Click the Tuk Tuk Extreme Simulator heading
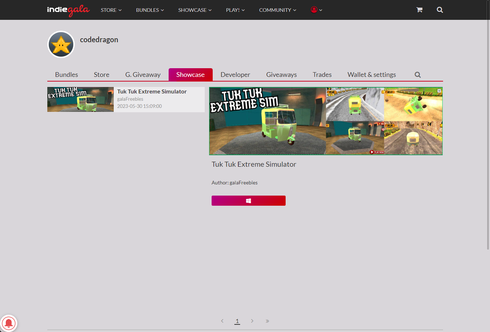Viewport: 490px width, 332px height. click(x=254, y=164)
